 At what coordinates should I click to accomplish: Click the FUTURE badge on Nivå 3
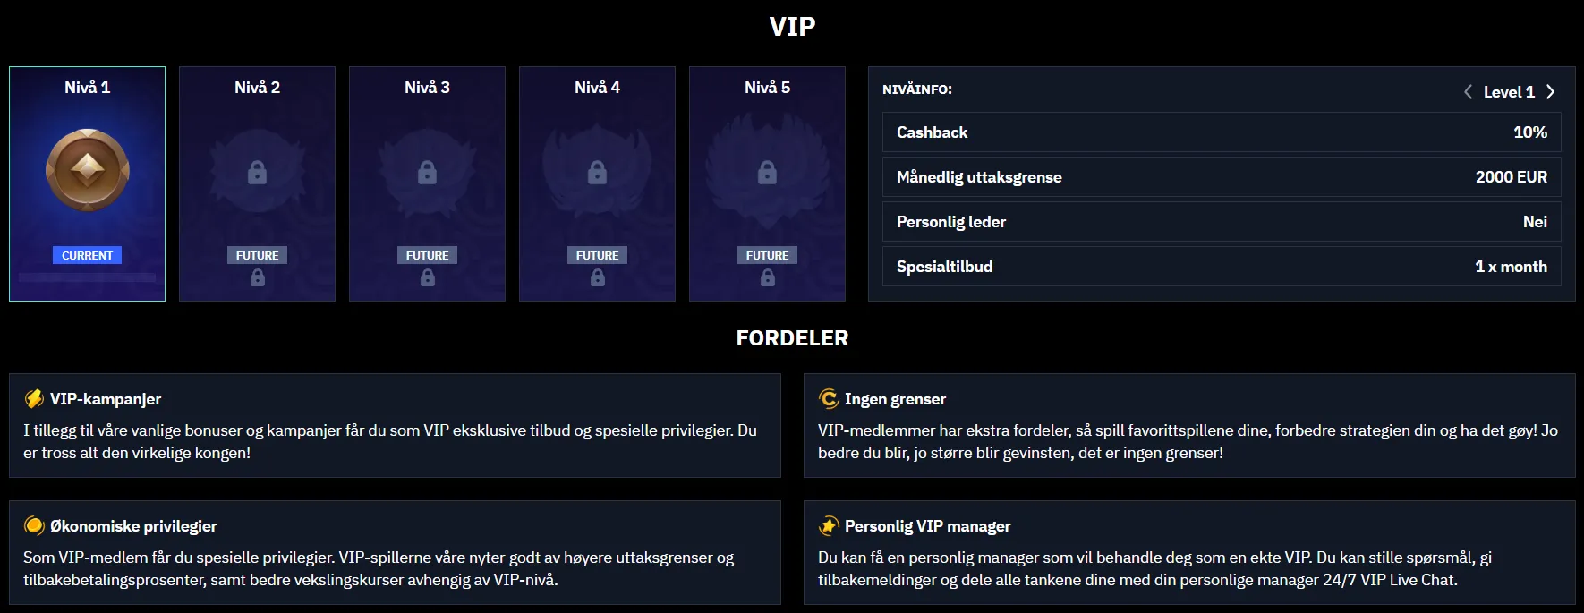[427, 256]
